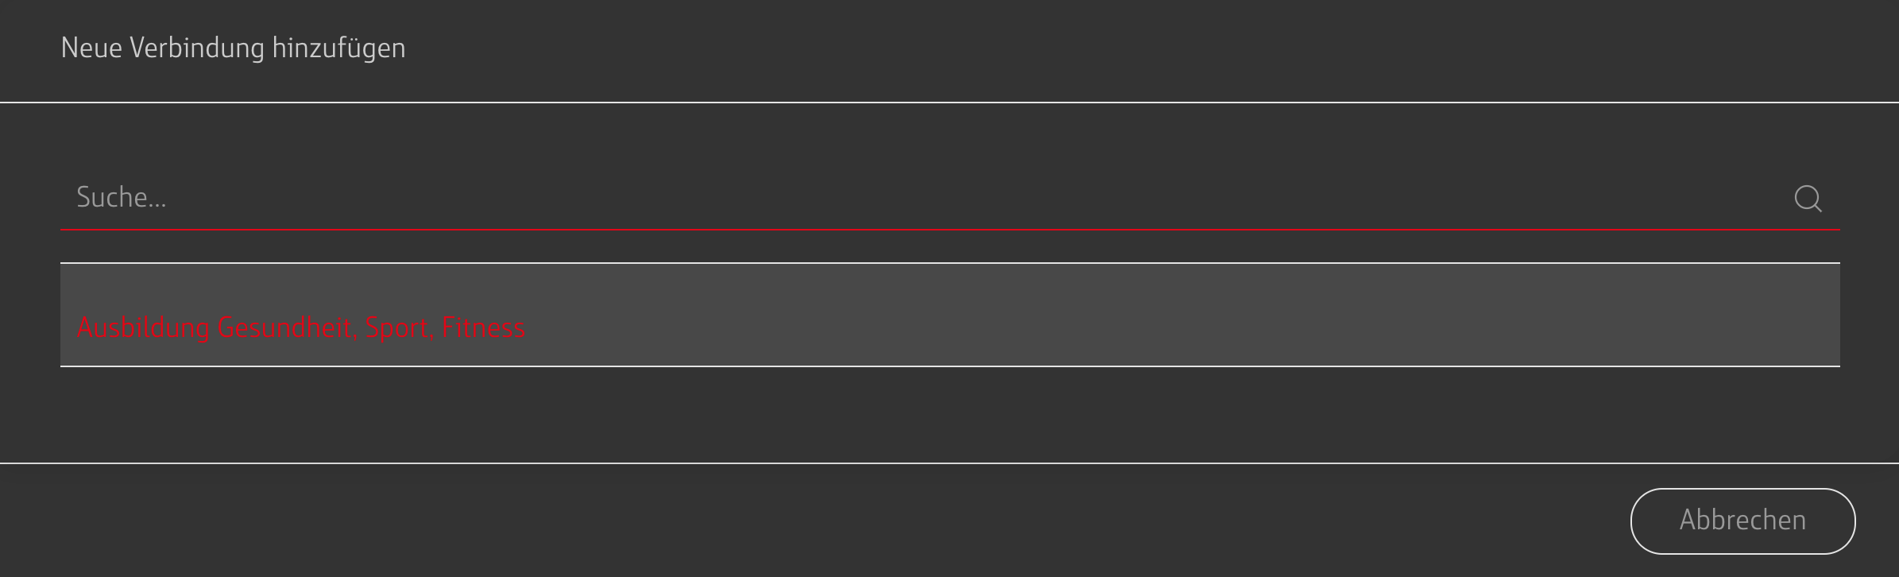Select Ausbildung Gesundheit, Sport, Fitness entry

point(301,327)
